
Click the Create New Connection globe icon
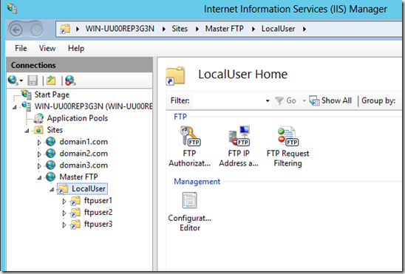point(13,81)
